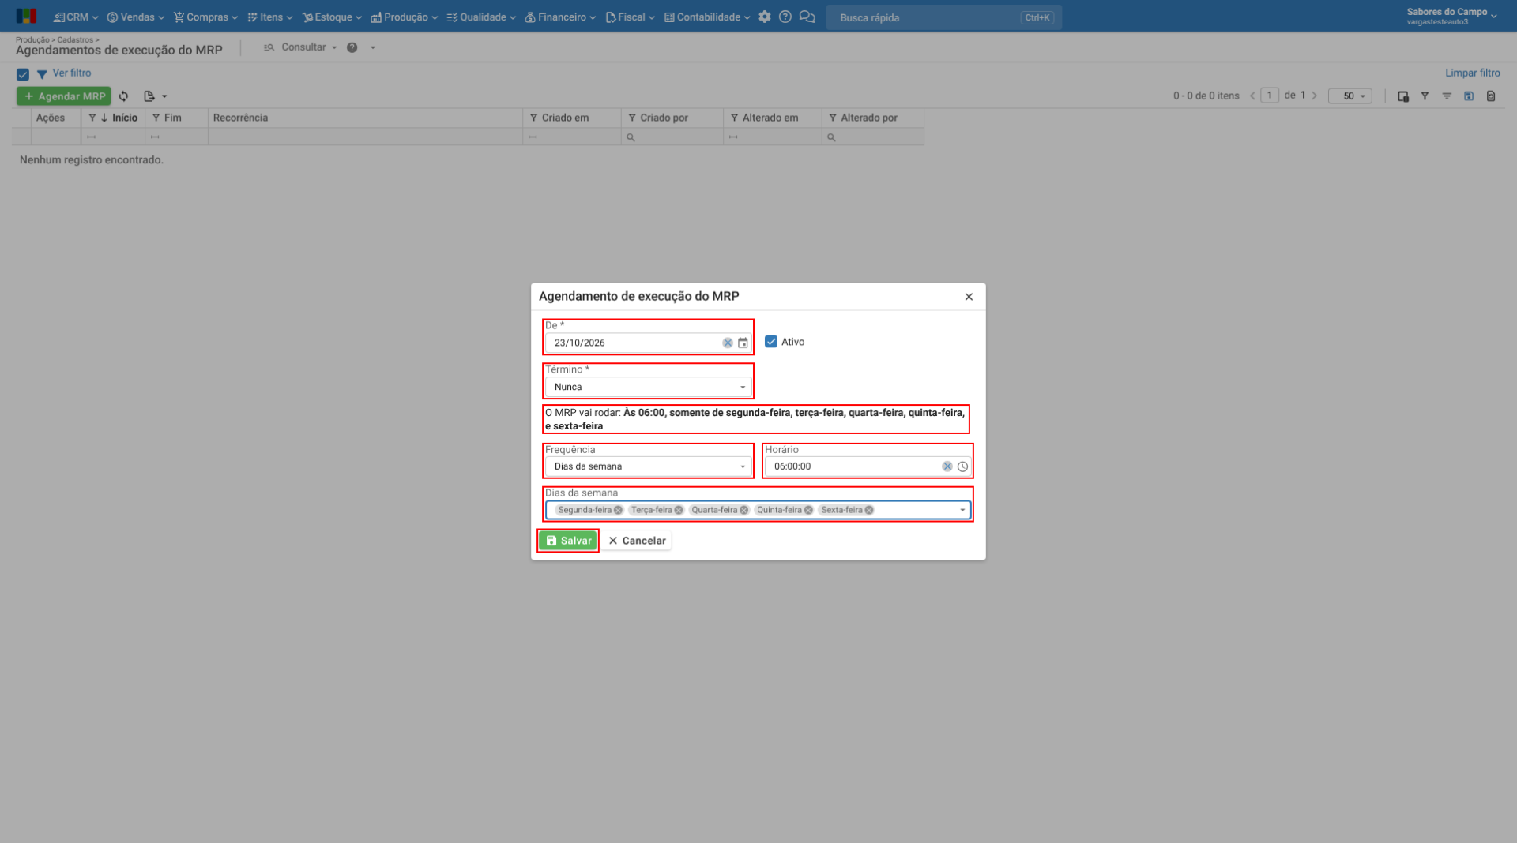This screenshot has width=1517, height=843.
Task: Remove the Quinta-feira tag
Action: [x=808, y=510]
